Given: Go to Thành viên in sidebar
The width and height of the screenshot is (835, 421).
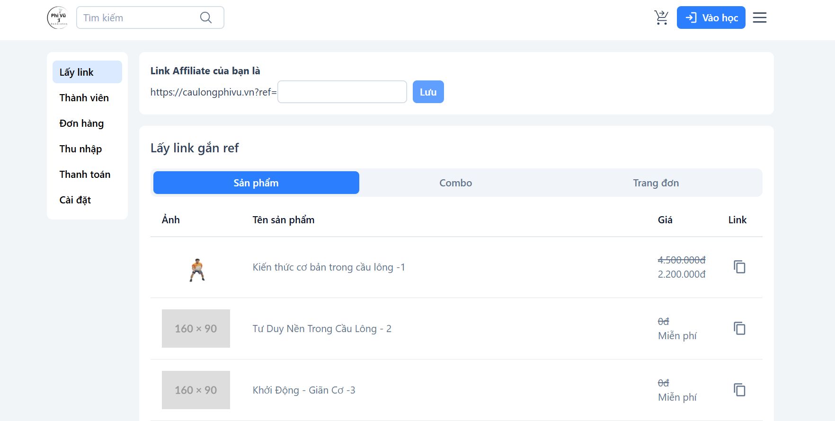Looking at the screenshot, I should click(84, 98).
